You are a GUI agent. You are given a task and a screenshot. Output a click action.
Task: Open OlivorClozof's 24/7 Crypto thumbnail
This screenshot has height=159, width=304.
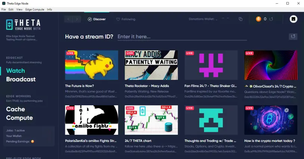click(x=271, y=65)
